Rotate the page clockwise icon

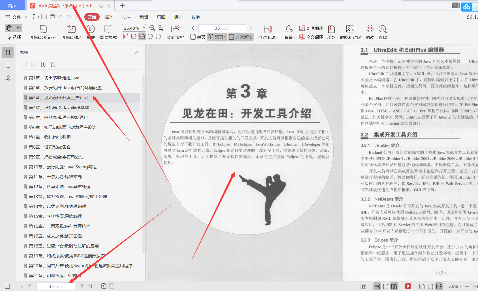click(150, 36)
